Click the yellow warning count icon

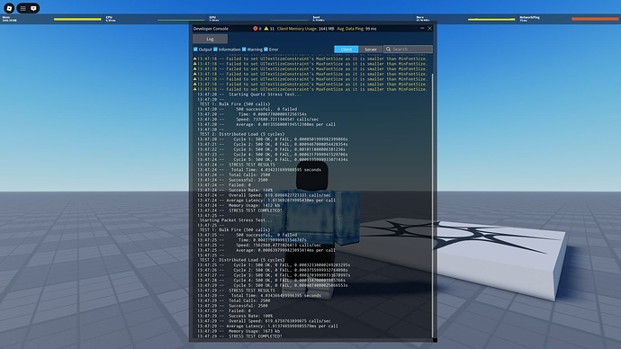click(266, 29)
